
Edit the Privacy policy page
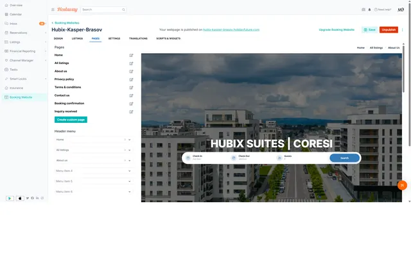[x=131, y=79]
